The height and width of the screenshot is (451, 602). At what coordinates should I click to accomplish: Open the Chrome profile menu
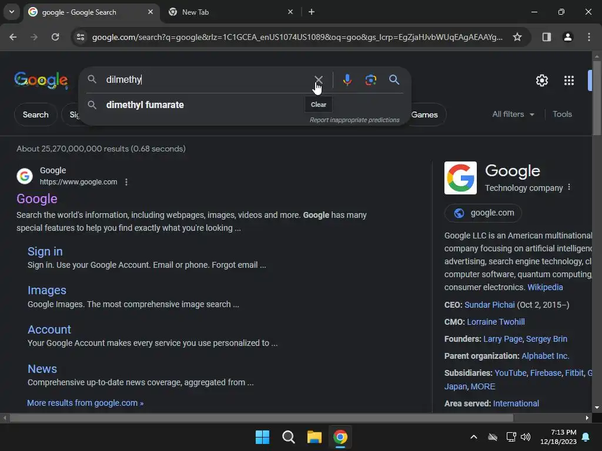(x=567, y=37)
